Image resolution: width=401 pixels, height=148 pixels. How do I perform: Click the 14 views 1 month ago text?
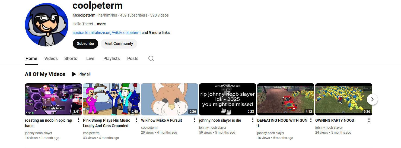pyautogui.click(x=42, y=138)
